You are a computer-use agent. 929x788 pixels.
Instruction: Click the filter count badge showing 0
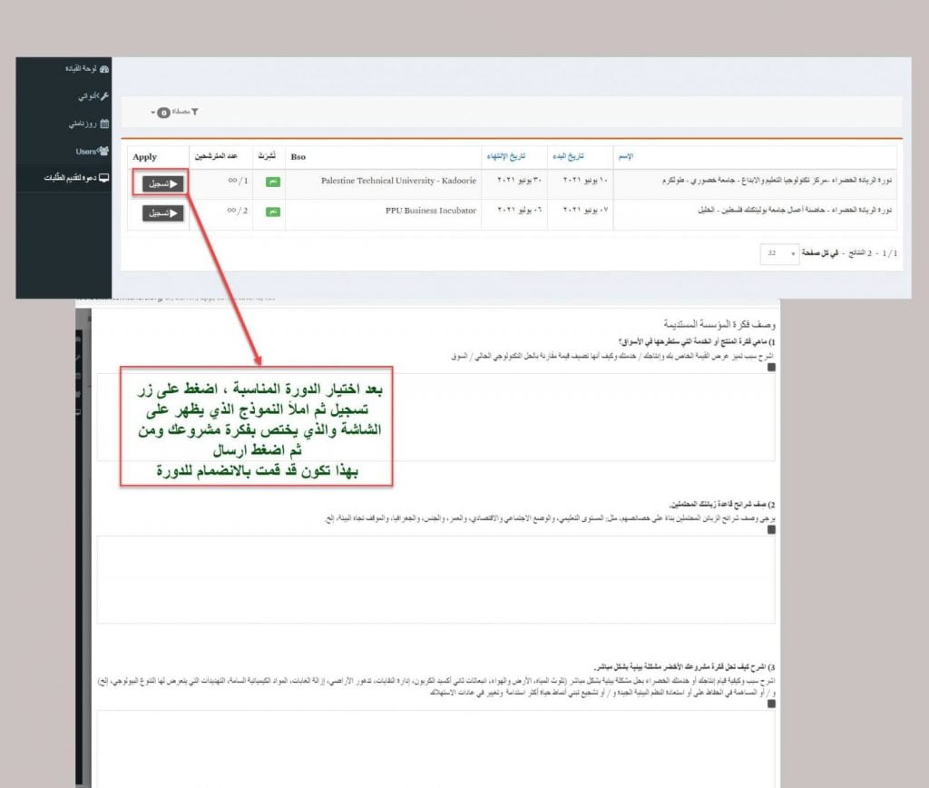[x=163, y=113]
